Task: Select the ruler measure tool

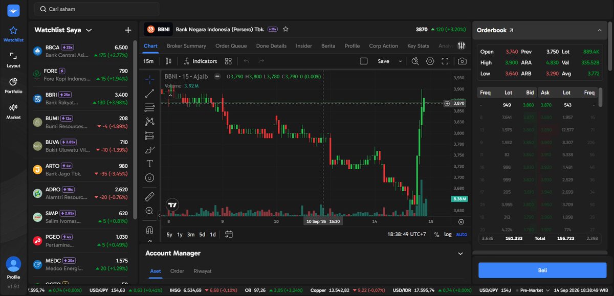Action: (149, 196)
